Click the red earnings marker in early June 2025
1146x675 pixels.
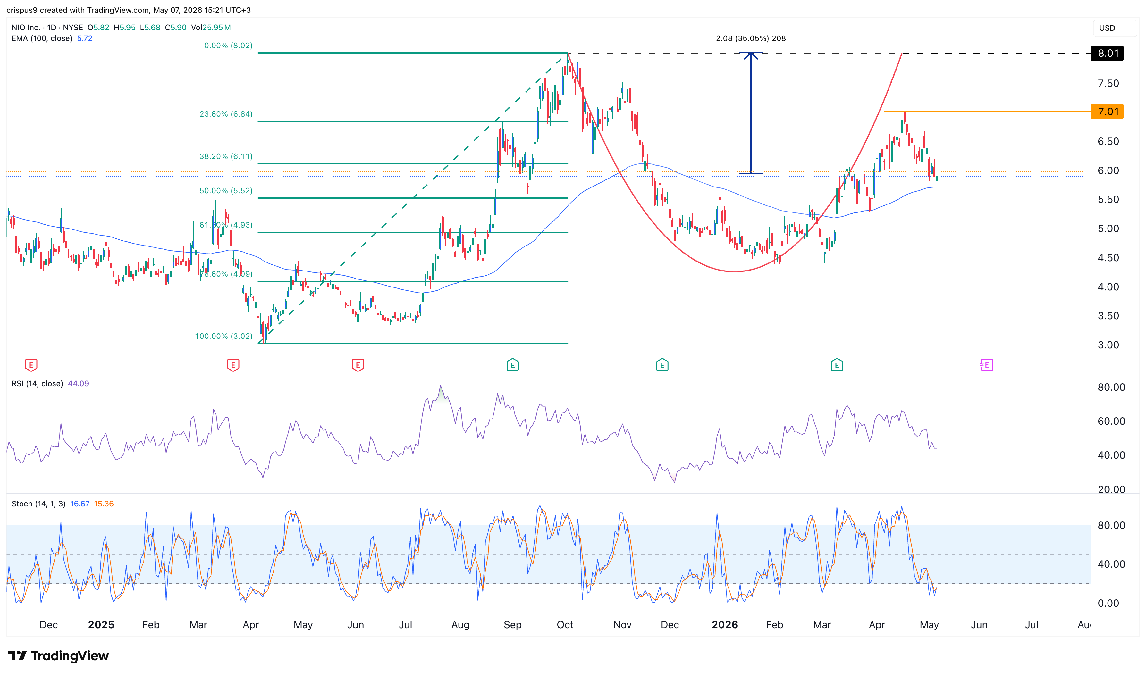[358, 365]
